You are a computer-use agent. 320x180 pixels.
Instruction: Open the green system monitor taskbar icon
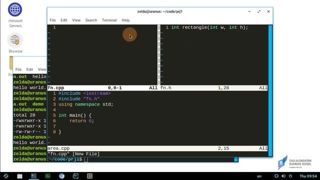tap(48, 176)
